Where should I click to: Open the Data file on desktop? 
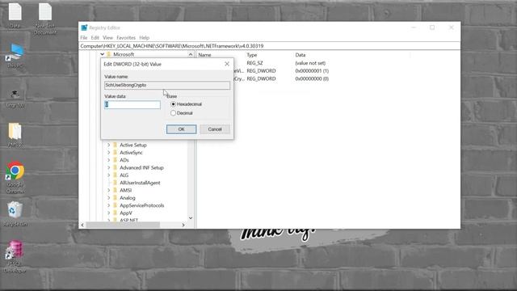tap(15, 15)
